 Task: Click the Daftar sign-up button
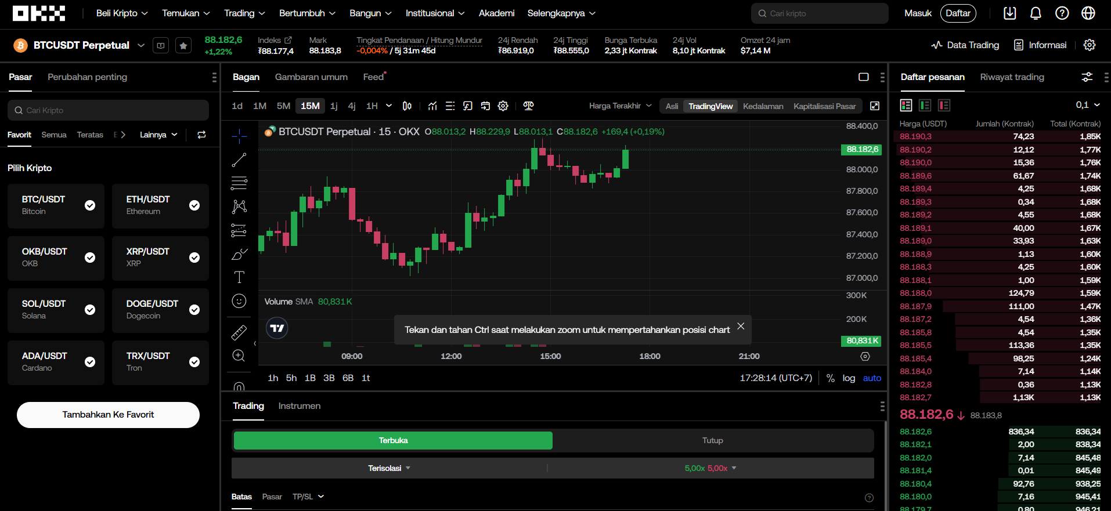click(958, 13)
